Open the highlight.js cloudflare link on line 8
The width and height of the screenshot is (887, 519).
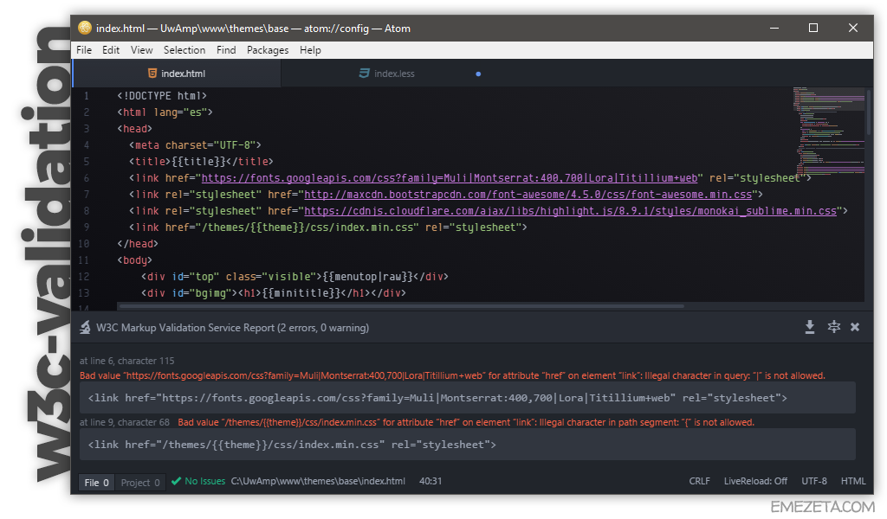point(570,211)
